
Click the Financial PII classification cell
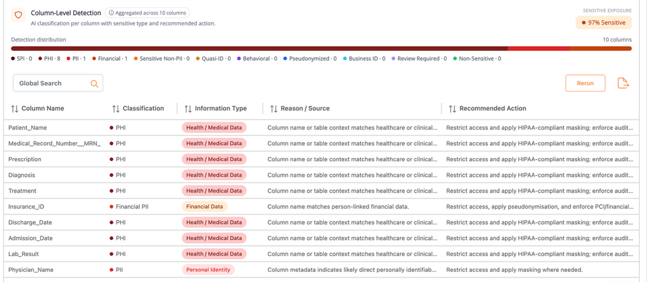[x=129, y=207]
